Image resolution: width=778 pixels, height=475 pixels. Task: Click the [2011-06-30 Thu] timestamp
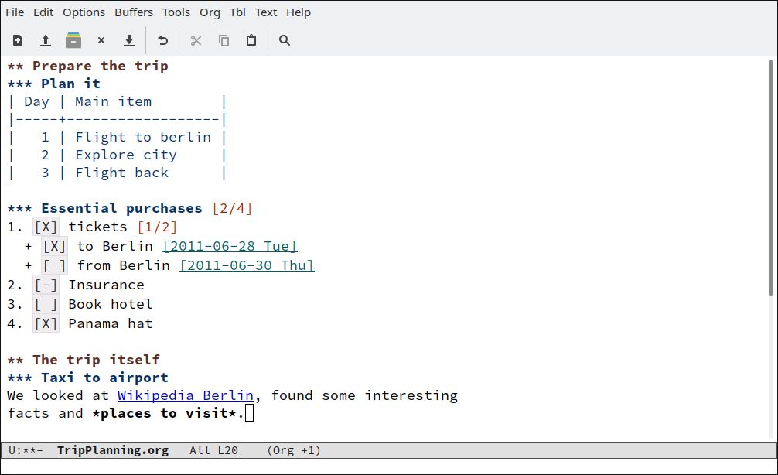tap(247, 265)
